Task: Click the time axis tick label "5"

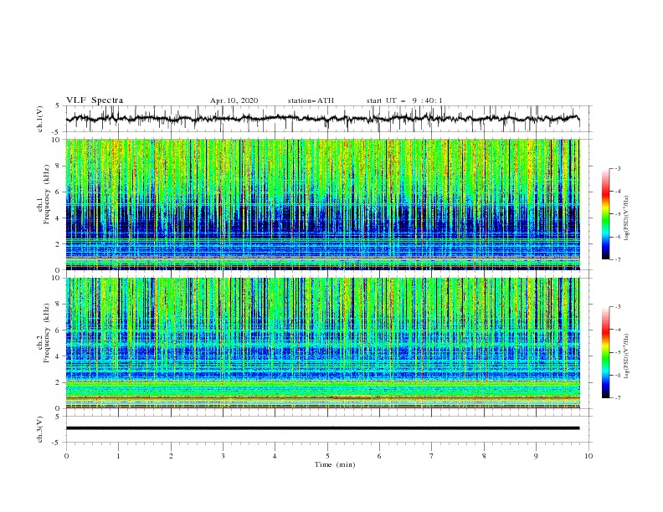Action: (327, 456)
